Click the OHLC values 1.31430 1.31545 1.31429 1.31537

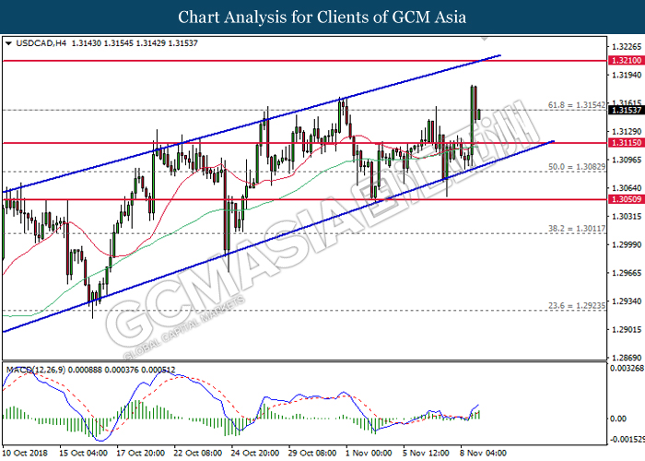(x=135, y=43)
